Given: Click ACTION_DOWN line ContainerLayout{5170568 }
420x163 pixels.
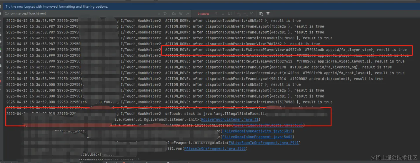Looking at the screenshot, I should [x=169, y=38].
